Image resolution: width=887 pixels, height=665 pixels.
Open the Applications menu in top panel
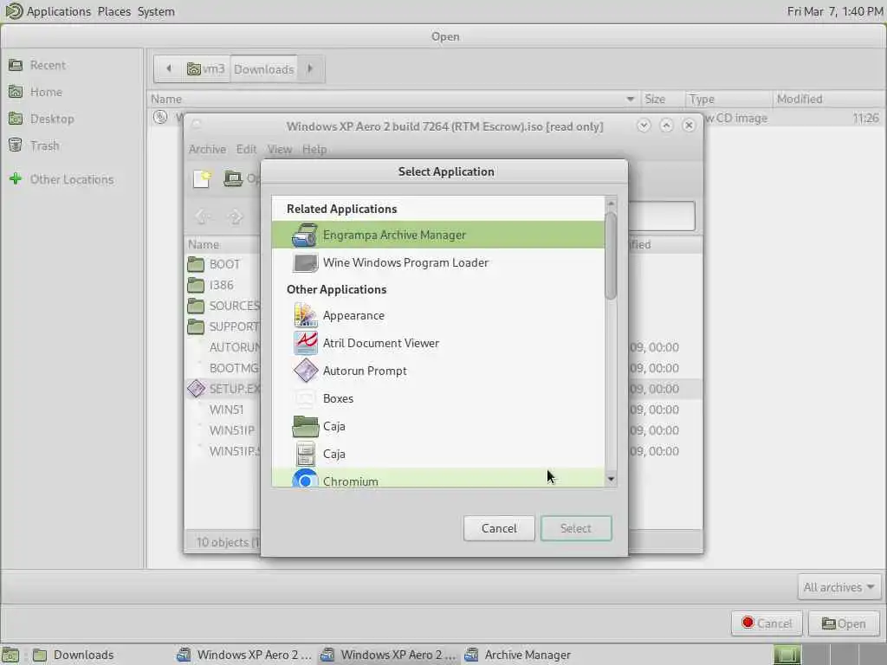click(58, 11)
